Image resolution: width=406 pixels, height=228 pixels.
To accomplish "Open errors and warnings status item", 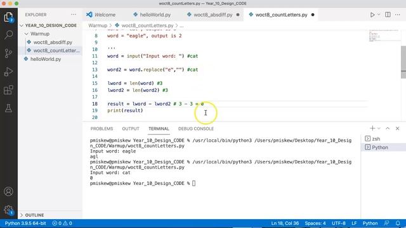I will pyautogui.click(x=62, y=224).
